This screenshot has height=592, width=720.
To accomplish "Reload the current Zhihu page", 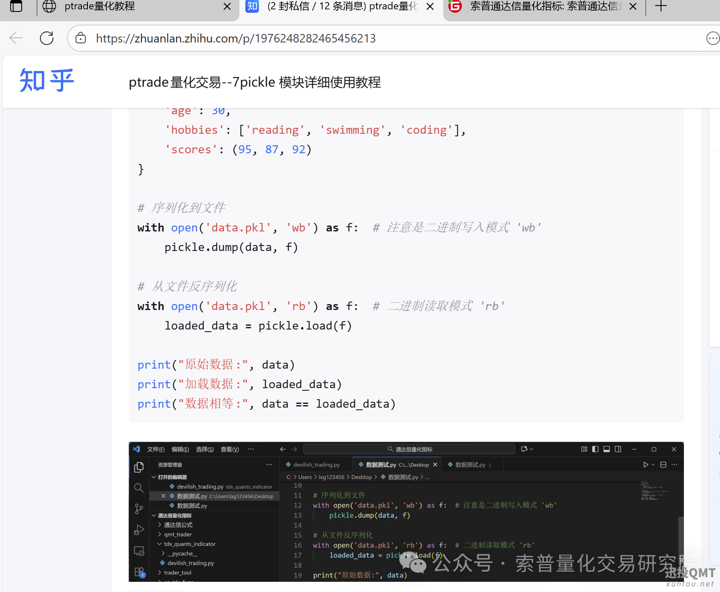I will (x=47, y=38).
